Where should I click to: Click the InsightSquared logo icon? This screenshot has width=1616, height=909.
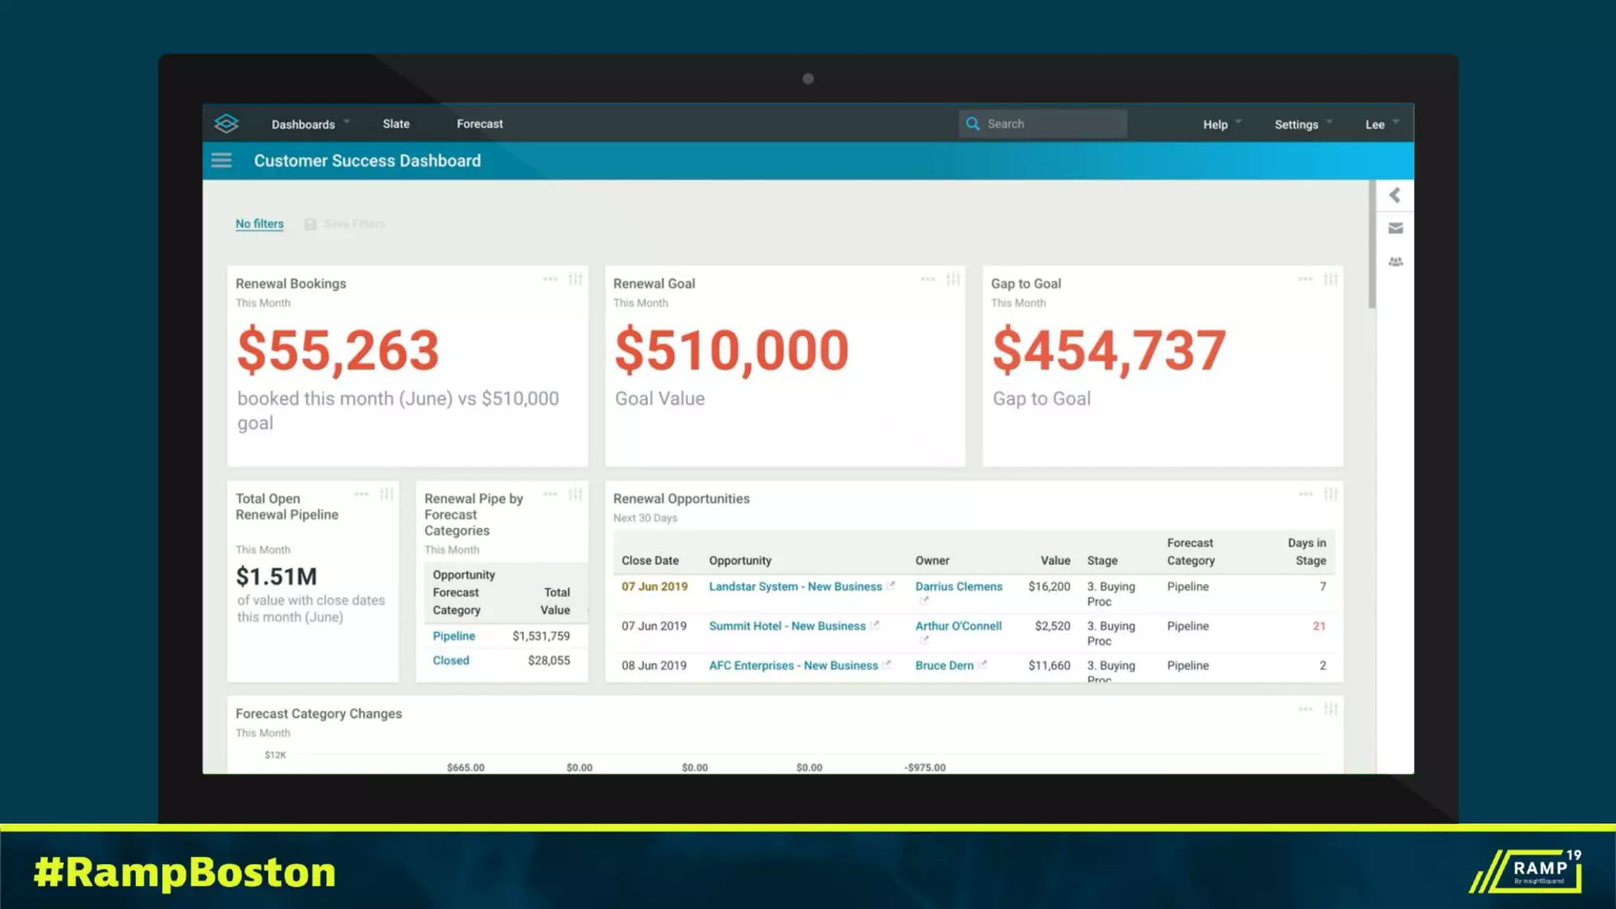(226, 123)
